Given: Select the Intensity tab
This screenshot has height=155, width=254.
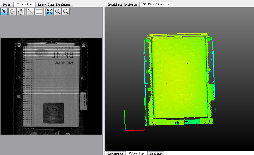Looking at the screenshot, I should coord(24,4).
